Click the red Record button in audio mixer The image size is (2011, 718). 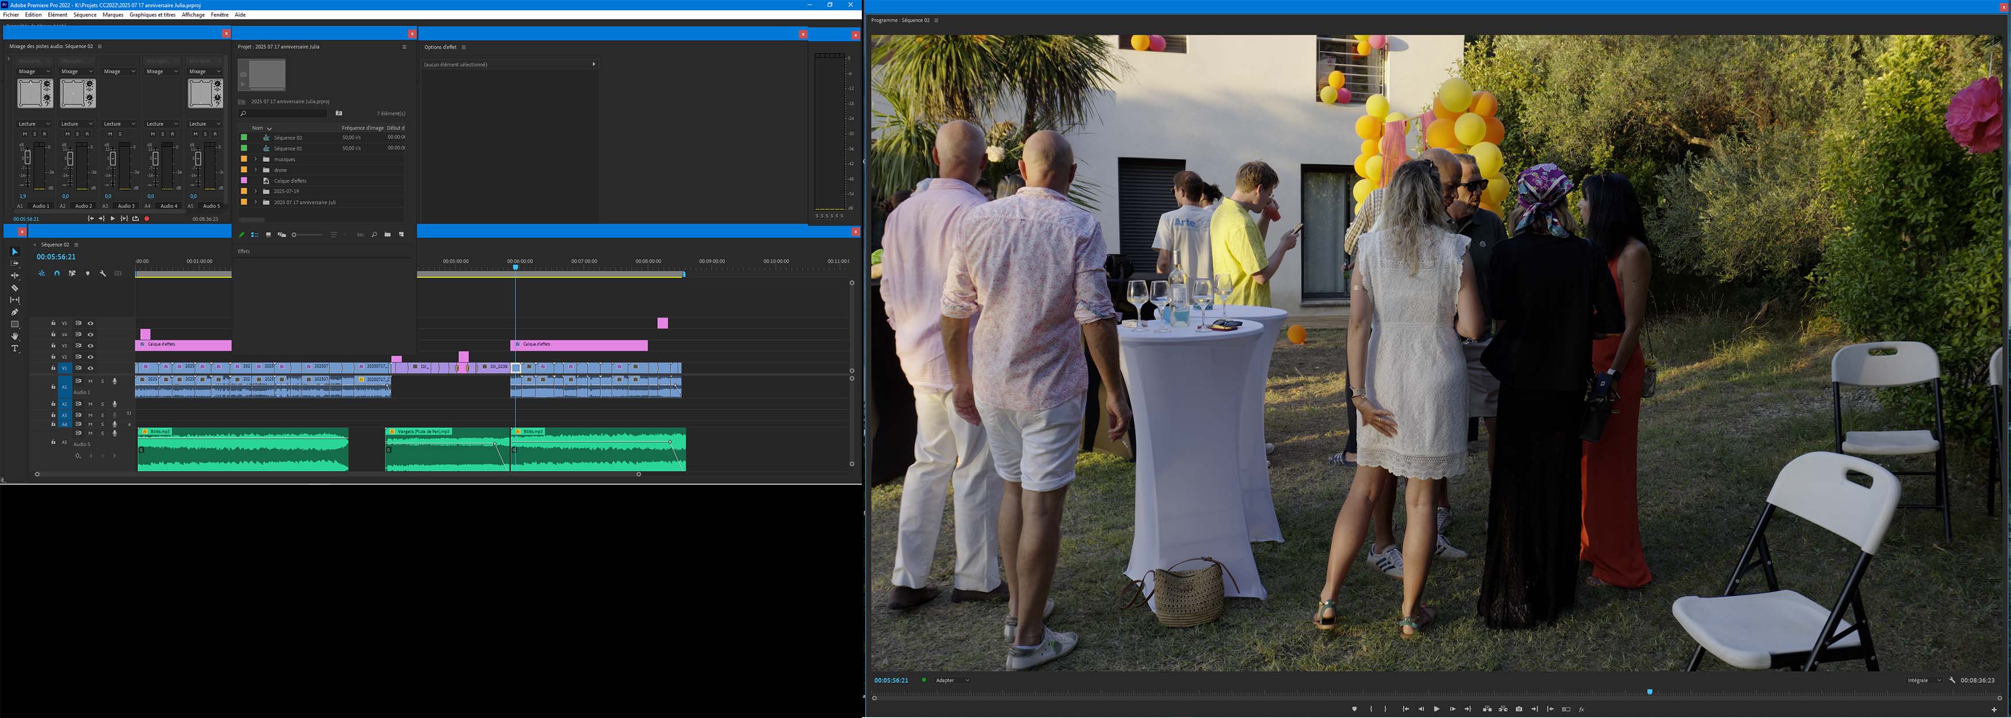(147, 218)
